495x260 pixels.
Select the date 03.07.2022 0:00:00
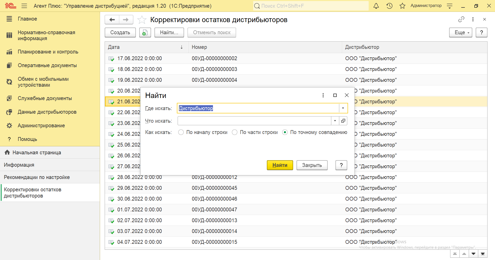[x=139, y=231]
